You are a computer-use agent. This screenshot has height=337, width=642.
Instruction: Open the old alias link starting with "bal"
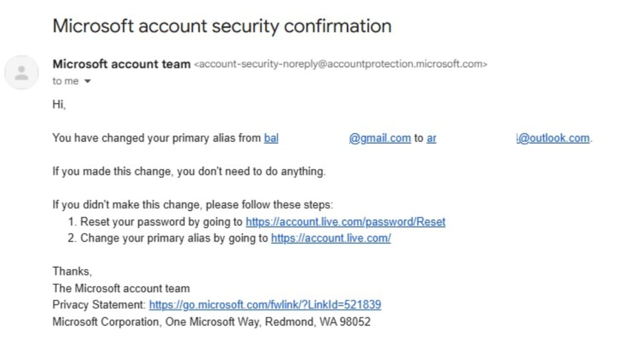click(x=271, y=138)
